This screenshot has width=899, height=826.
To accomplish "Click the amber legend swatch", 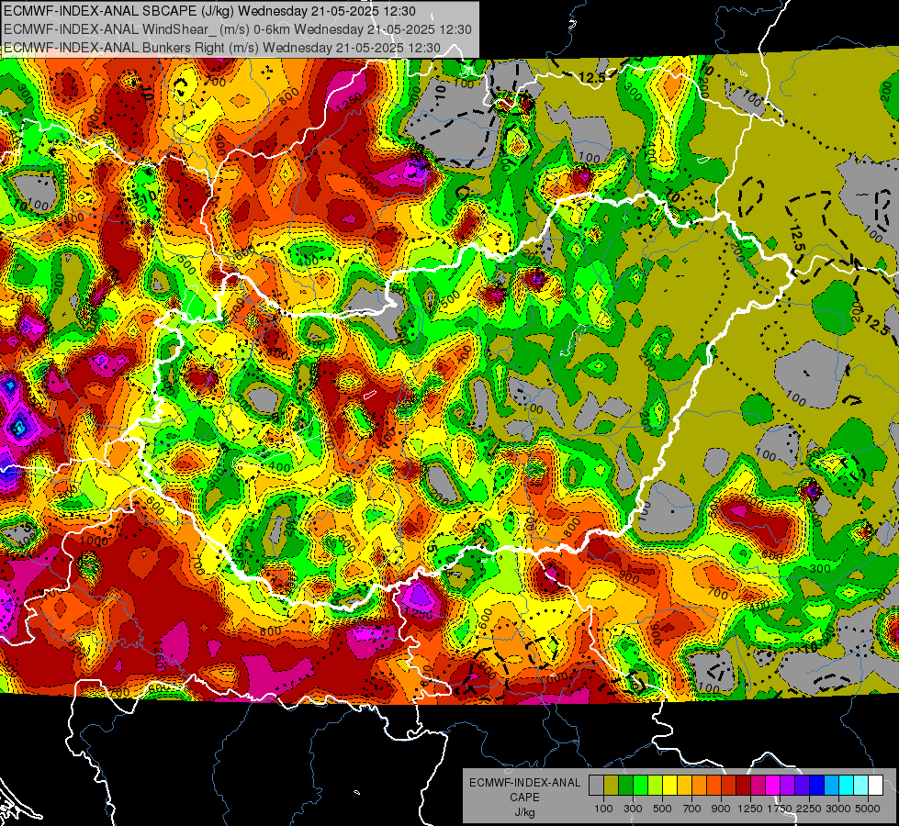I will [684, 786].
